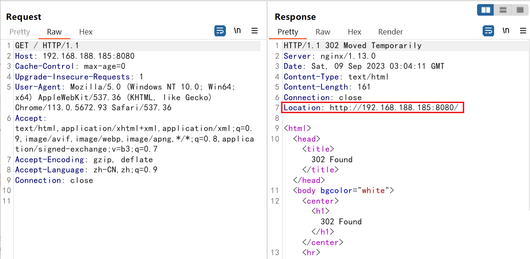Switch to the Response Hex tab
Image resolution: width=530 pixels, height=259 pixels.
pyautogui.click(x=355, y=32)
